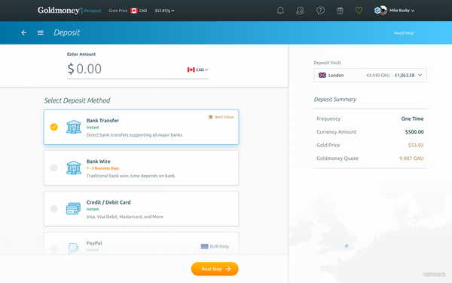Select the Bank Transfer radio option

coord(54,127)
